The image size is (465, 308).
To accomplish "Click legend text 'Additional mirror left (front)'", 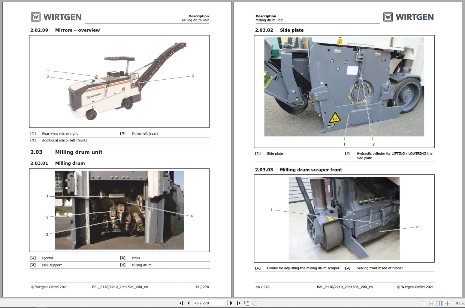I will [x=64, y=140].
